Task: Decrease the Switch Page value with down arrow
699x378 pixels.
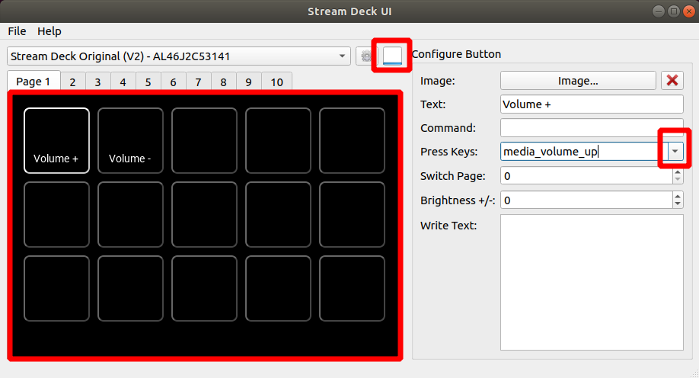Action: point(678,180)
